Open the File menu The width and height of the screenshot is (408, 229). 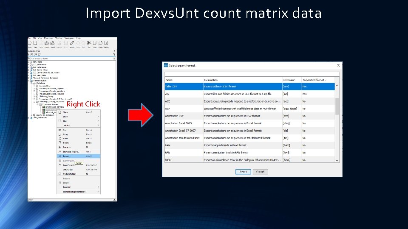coord(29,38)
